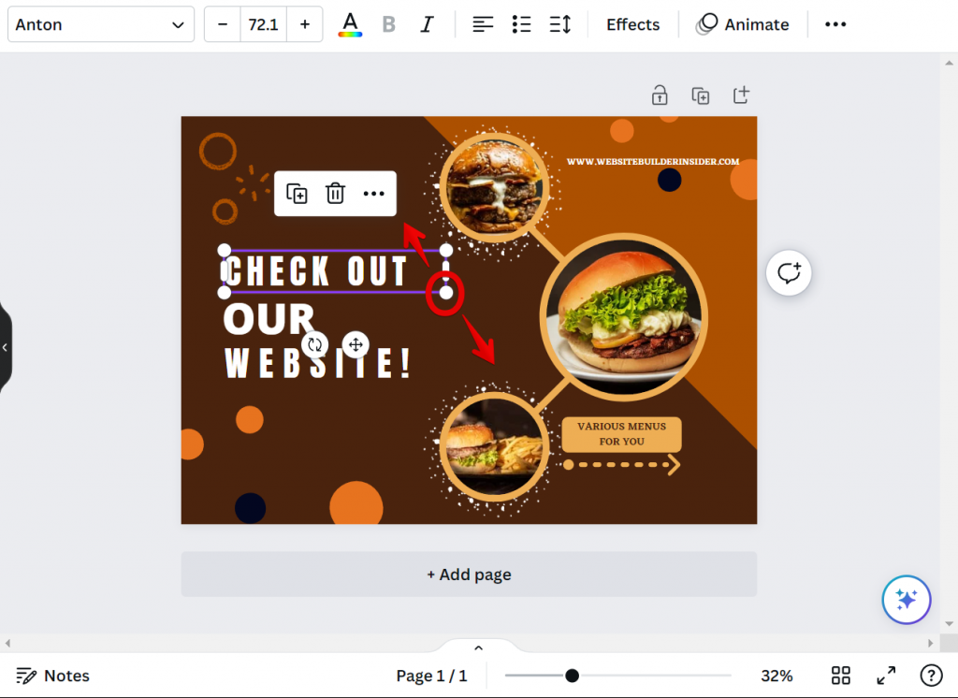Apply a bulleted list to the text
This screenshot has height=698, width=958.
[521, 23]
